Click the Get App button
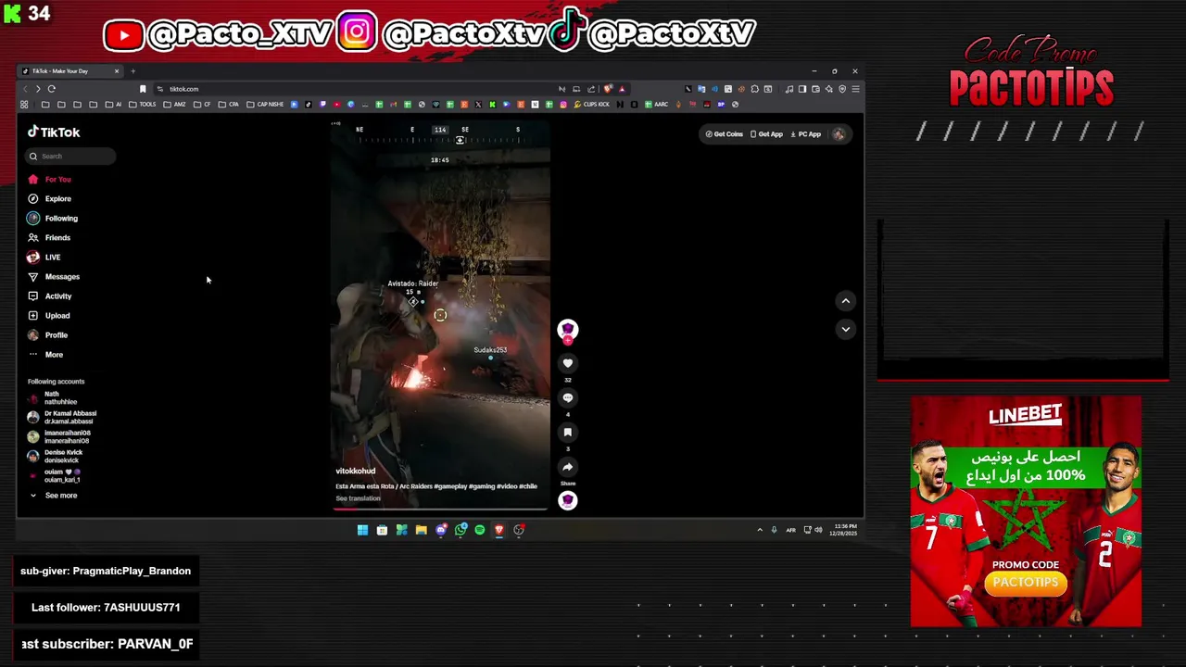This screenshot has height=667, width=1186. [766, 134]
